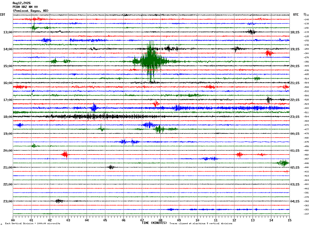The width and height of the screenshot is (310, 227).
Task: Select the -588 DC offset value
Action: point(306,87)
